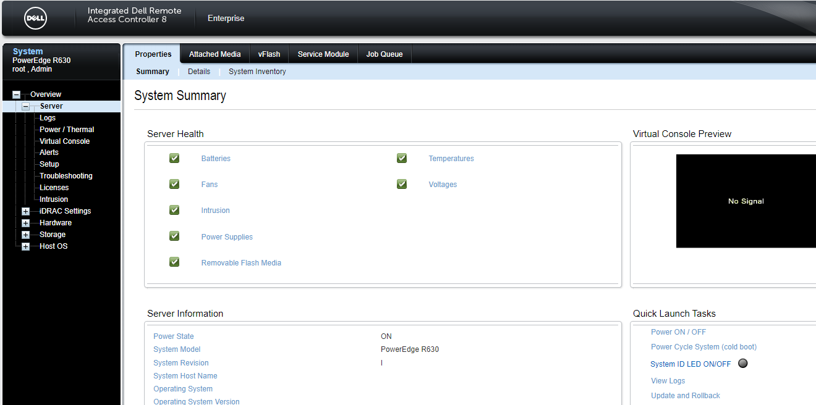This screenshot has width=816, height=405.
Task: Open the vFlash tab
Action: (x=269, y=54)
